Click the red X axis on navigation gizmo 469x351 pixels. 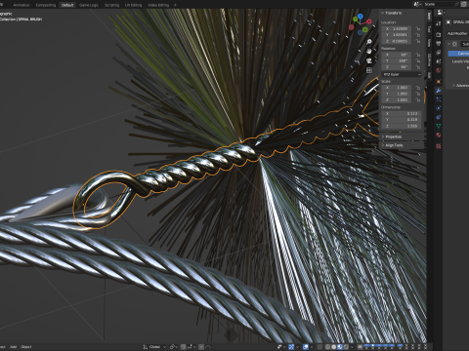(369, 21)
